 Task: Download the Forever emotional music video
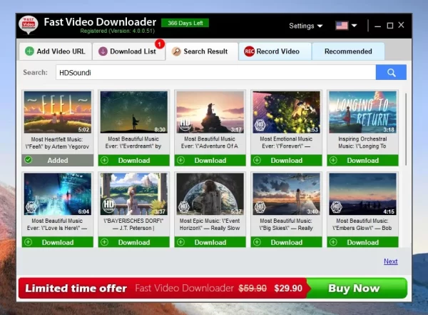(x=286, y=160)
